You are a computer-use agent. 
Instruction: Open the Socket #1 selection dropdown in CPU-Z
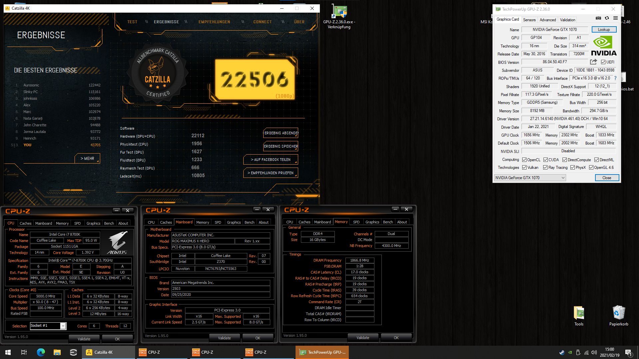(x=48, y=326)
